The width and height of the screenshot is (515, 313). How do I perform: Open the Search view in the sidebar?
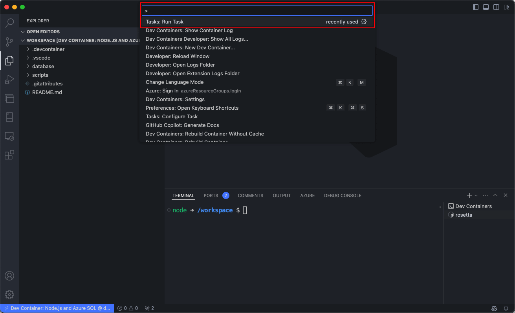point(9,23)
